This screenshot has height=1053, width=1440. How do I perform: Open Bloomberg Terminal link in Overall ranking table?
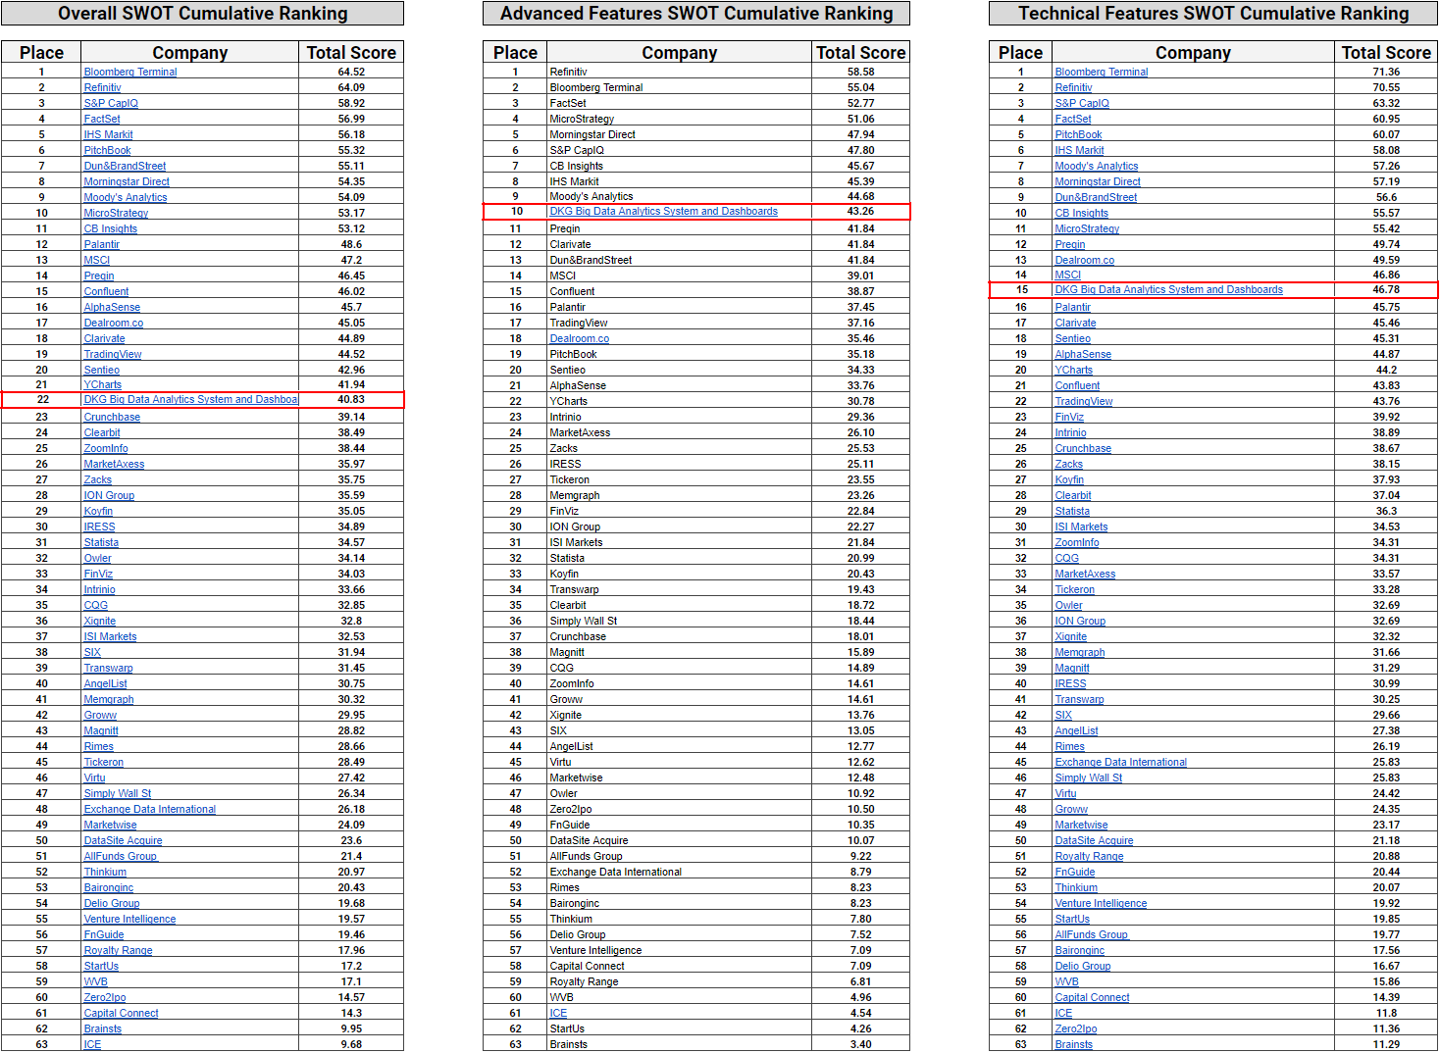coord(130,72)
